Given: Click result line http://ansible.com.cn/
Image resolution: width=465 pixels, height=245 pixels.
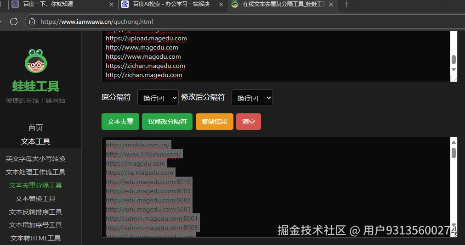Looking at the screenshot, I should [x=138, y=145].
